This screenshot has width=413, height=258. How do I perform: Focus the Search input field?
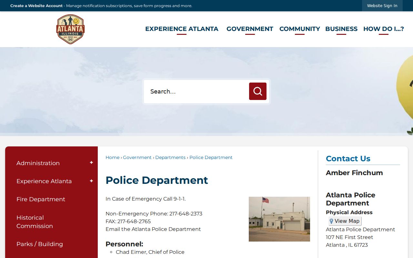point(196,92)
